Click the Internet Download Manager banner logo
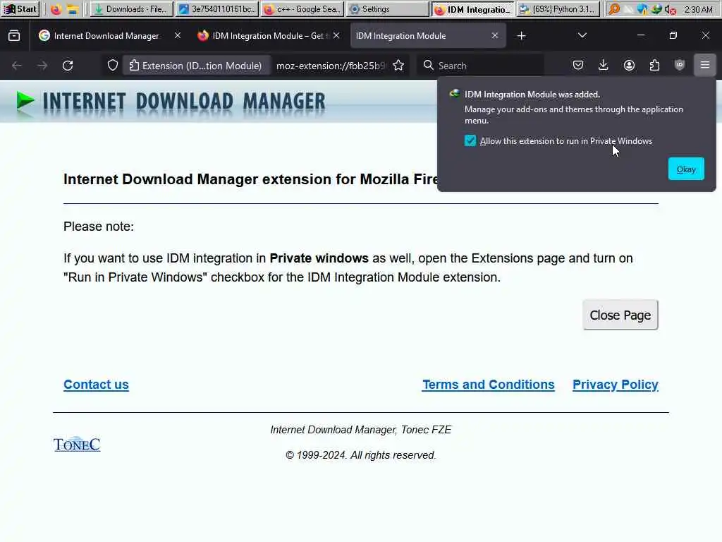 [x=171, y=102]
